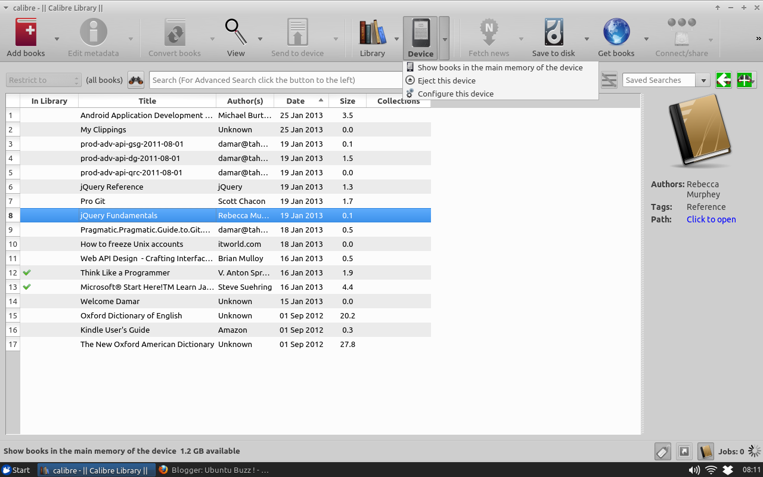Select 'Oxford Dictionary of English' row

(x=225, y=315)
